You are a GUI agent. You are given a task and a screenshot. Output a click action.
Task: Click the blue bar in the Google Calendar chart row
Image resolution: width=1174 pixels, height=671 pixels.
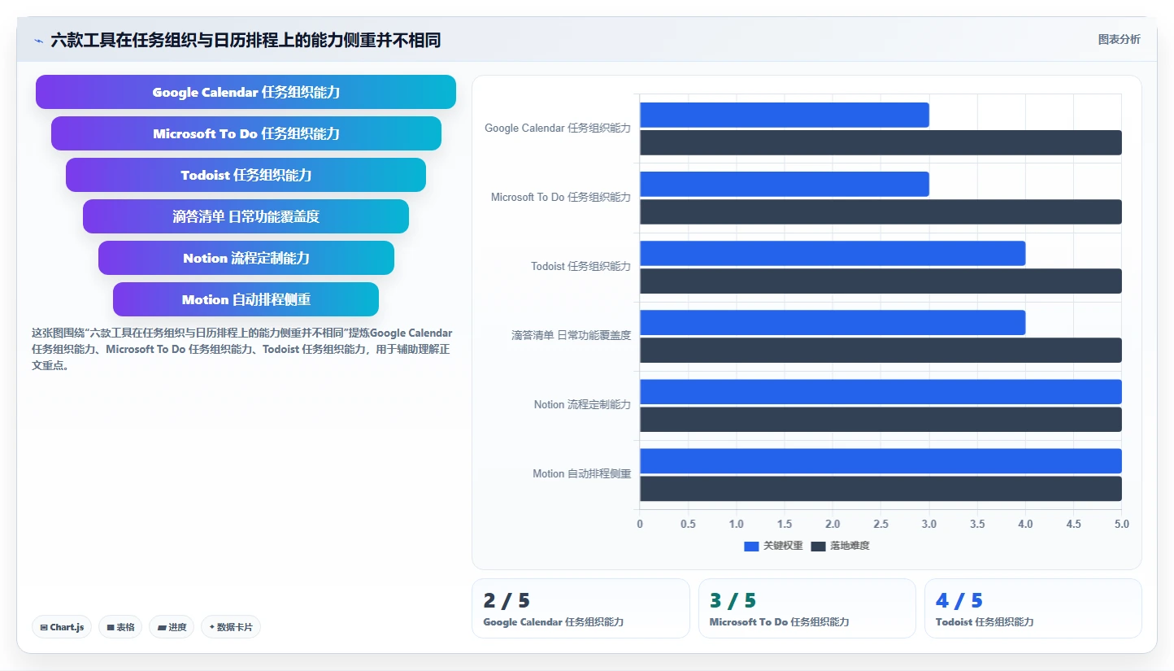click(x=784, y=115)
